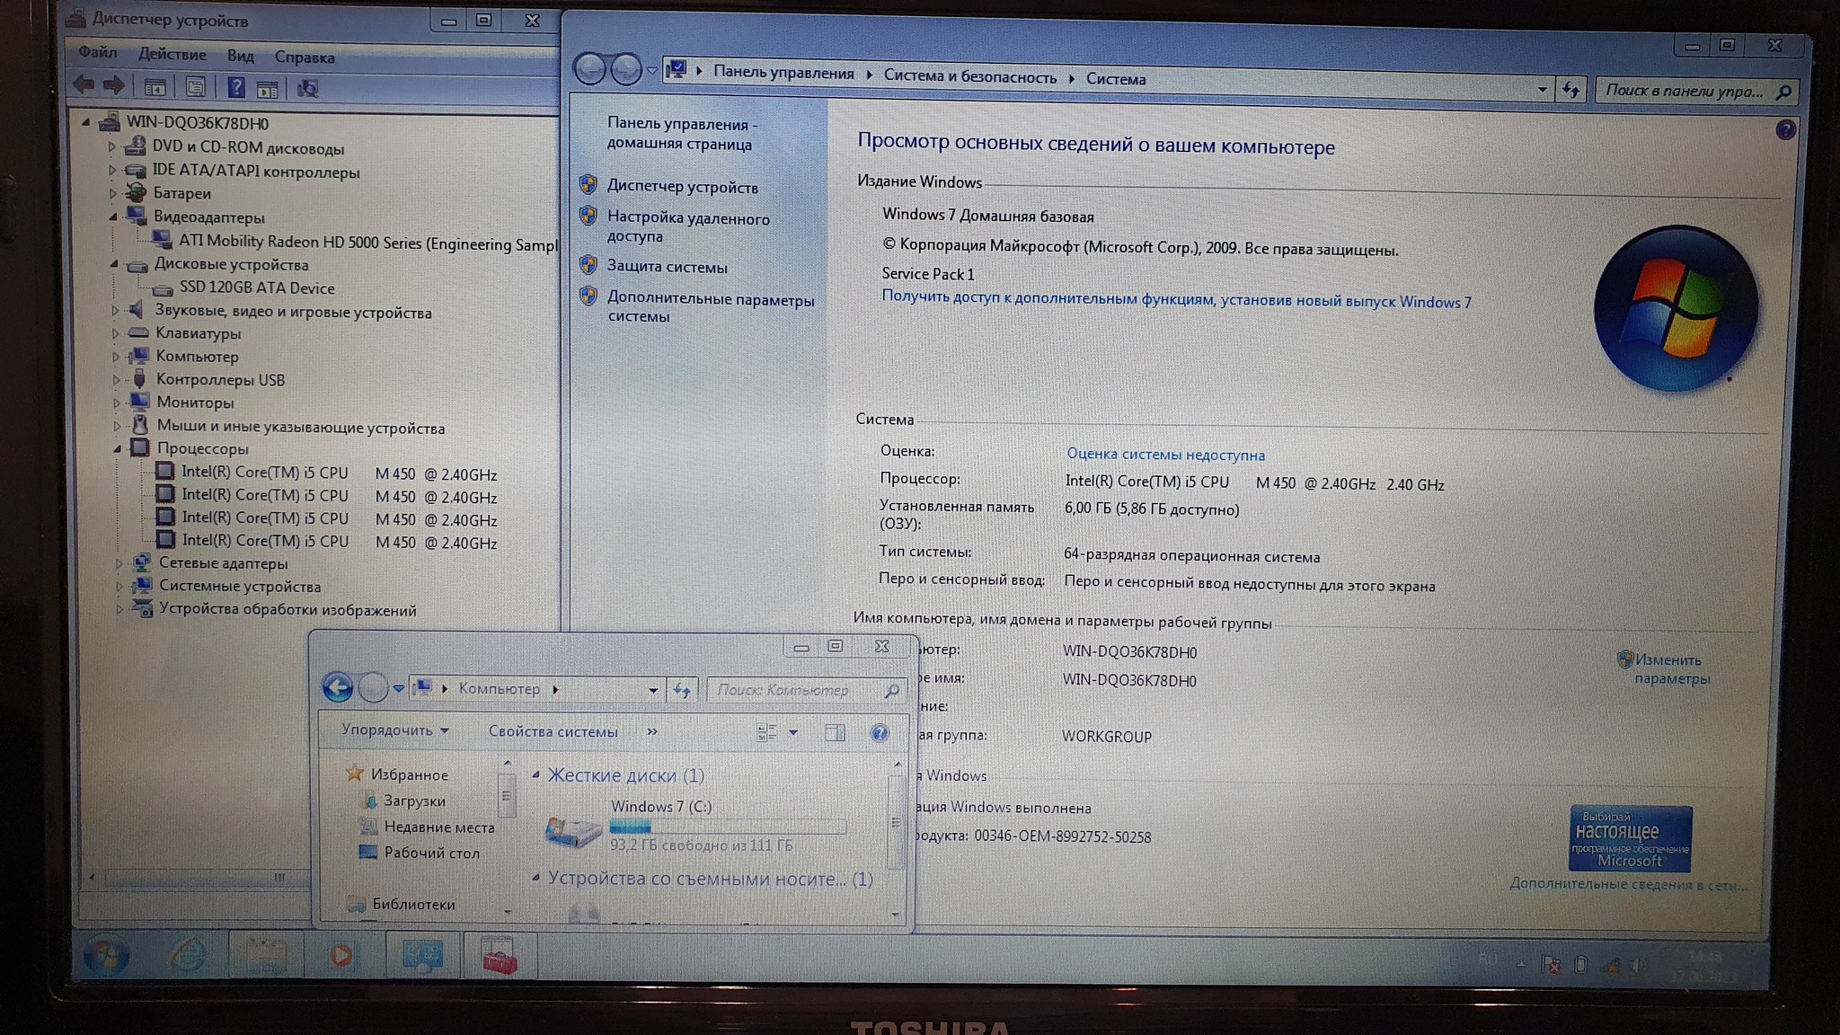Expand the Сетевые адаптеры node
The width and height of the screenshot is (1840, 1035).
(119, 563)
